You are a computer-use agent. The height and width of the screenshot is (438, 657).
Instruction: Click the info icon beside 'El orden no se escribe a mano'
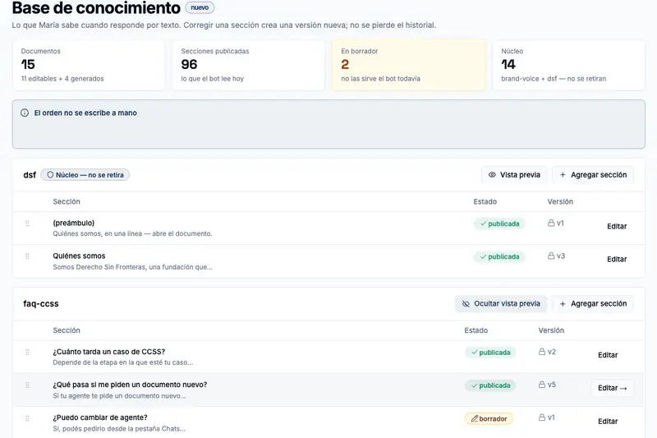25,113
